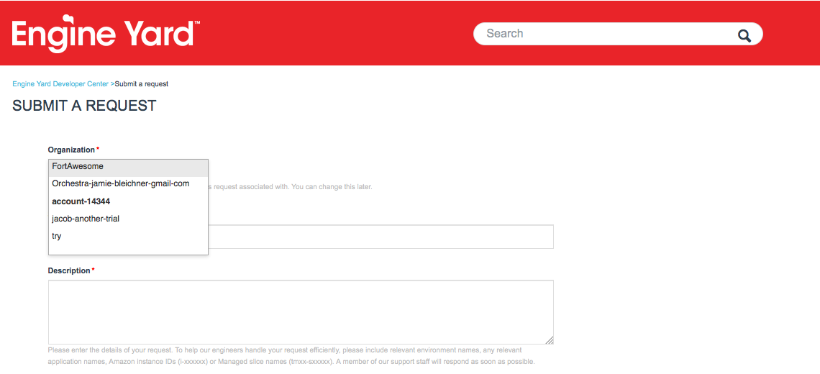Viewport: 820px width, 374px height.
Task: Click the Organization field label
Action: 71,150
